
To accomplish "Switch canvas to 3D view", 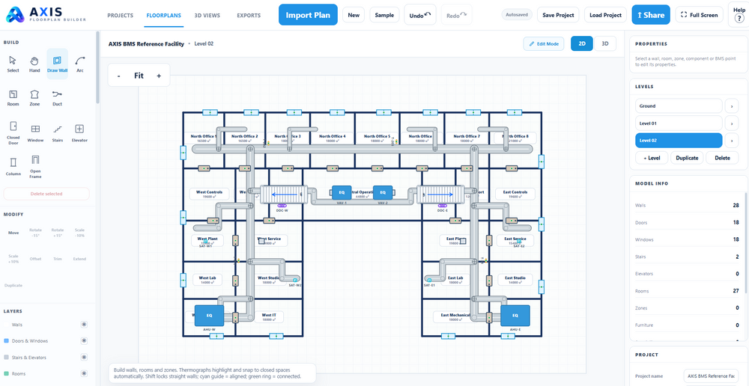I will click(x=604, y=43).
